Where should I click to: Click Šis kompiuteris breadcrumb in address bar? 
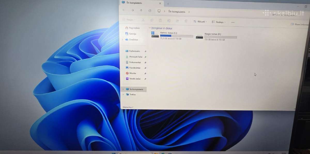coord(177,12)
